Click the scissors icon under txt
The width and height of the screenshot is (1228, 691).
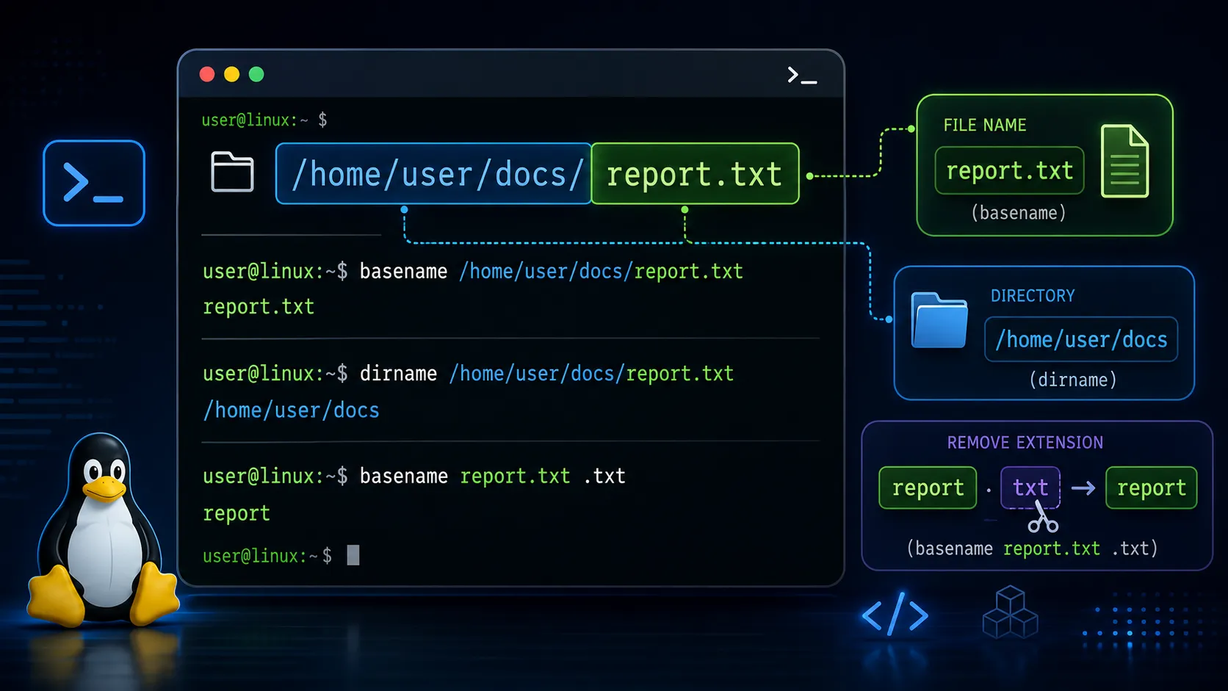(1042, 517)
